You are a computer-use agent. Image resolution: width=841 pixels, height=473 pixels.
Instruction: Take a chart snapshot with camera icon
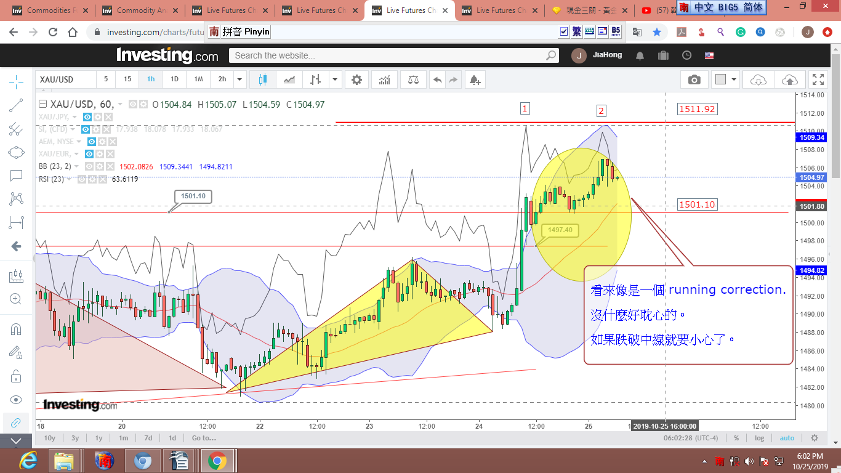(694, 79)
